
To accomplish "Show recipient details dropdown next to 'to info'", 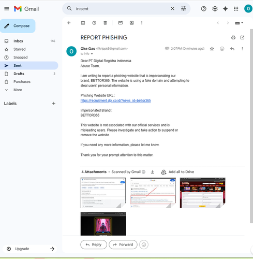I will (92, 54).
